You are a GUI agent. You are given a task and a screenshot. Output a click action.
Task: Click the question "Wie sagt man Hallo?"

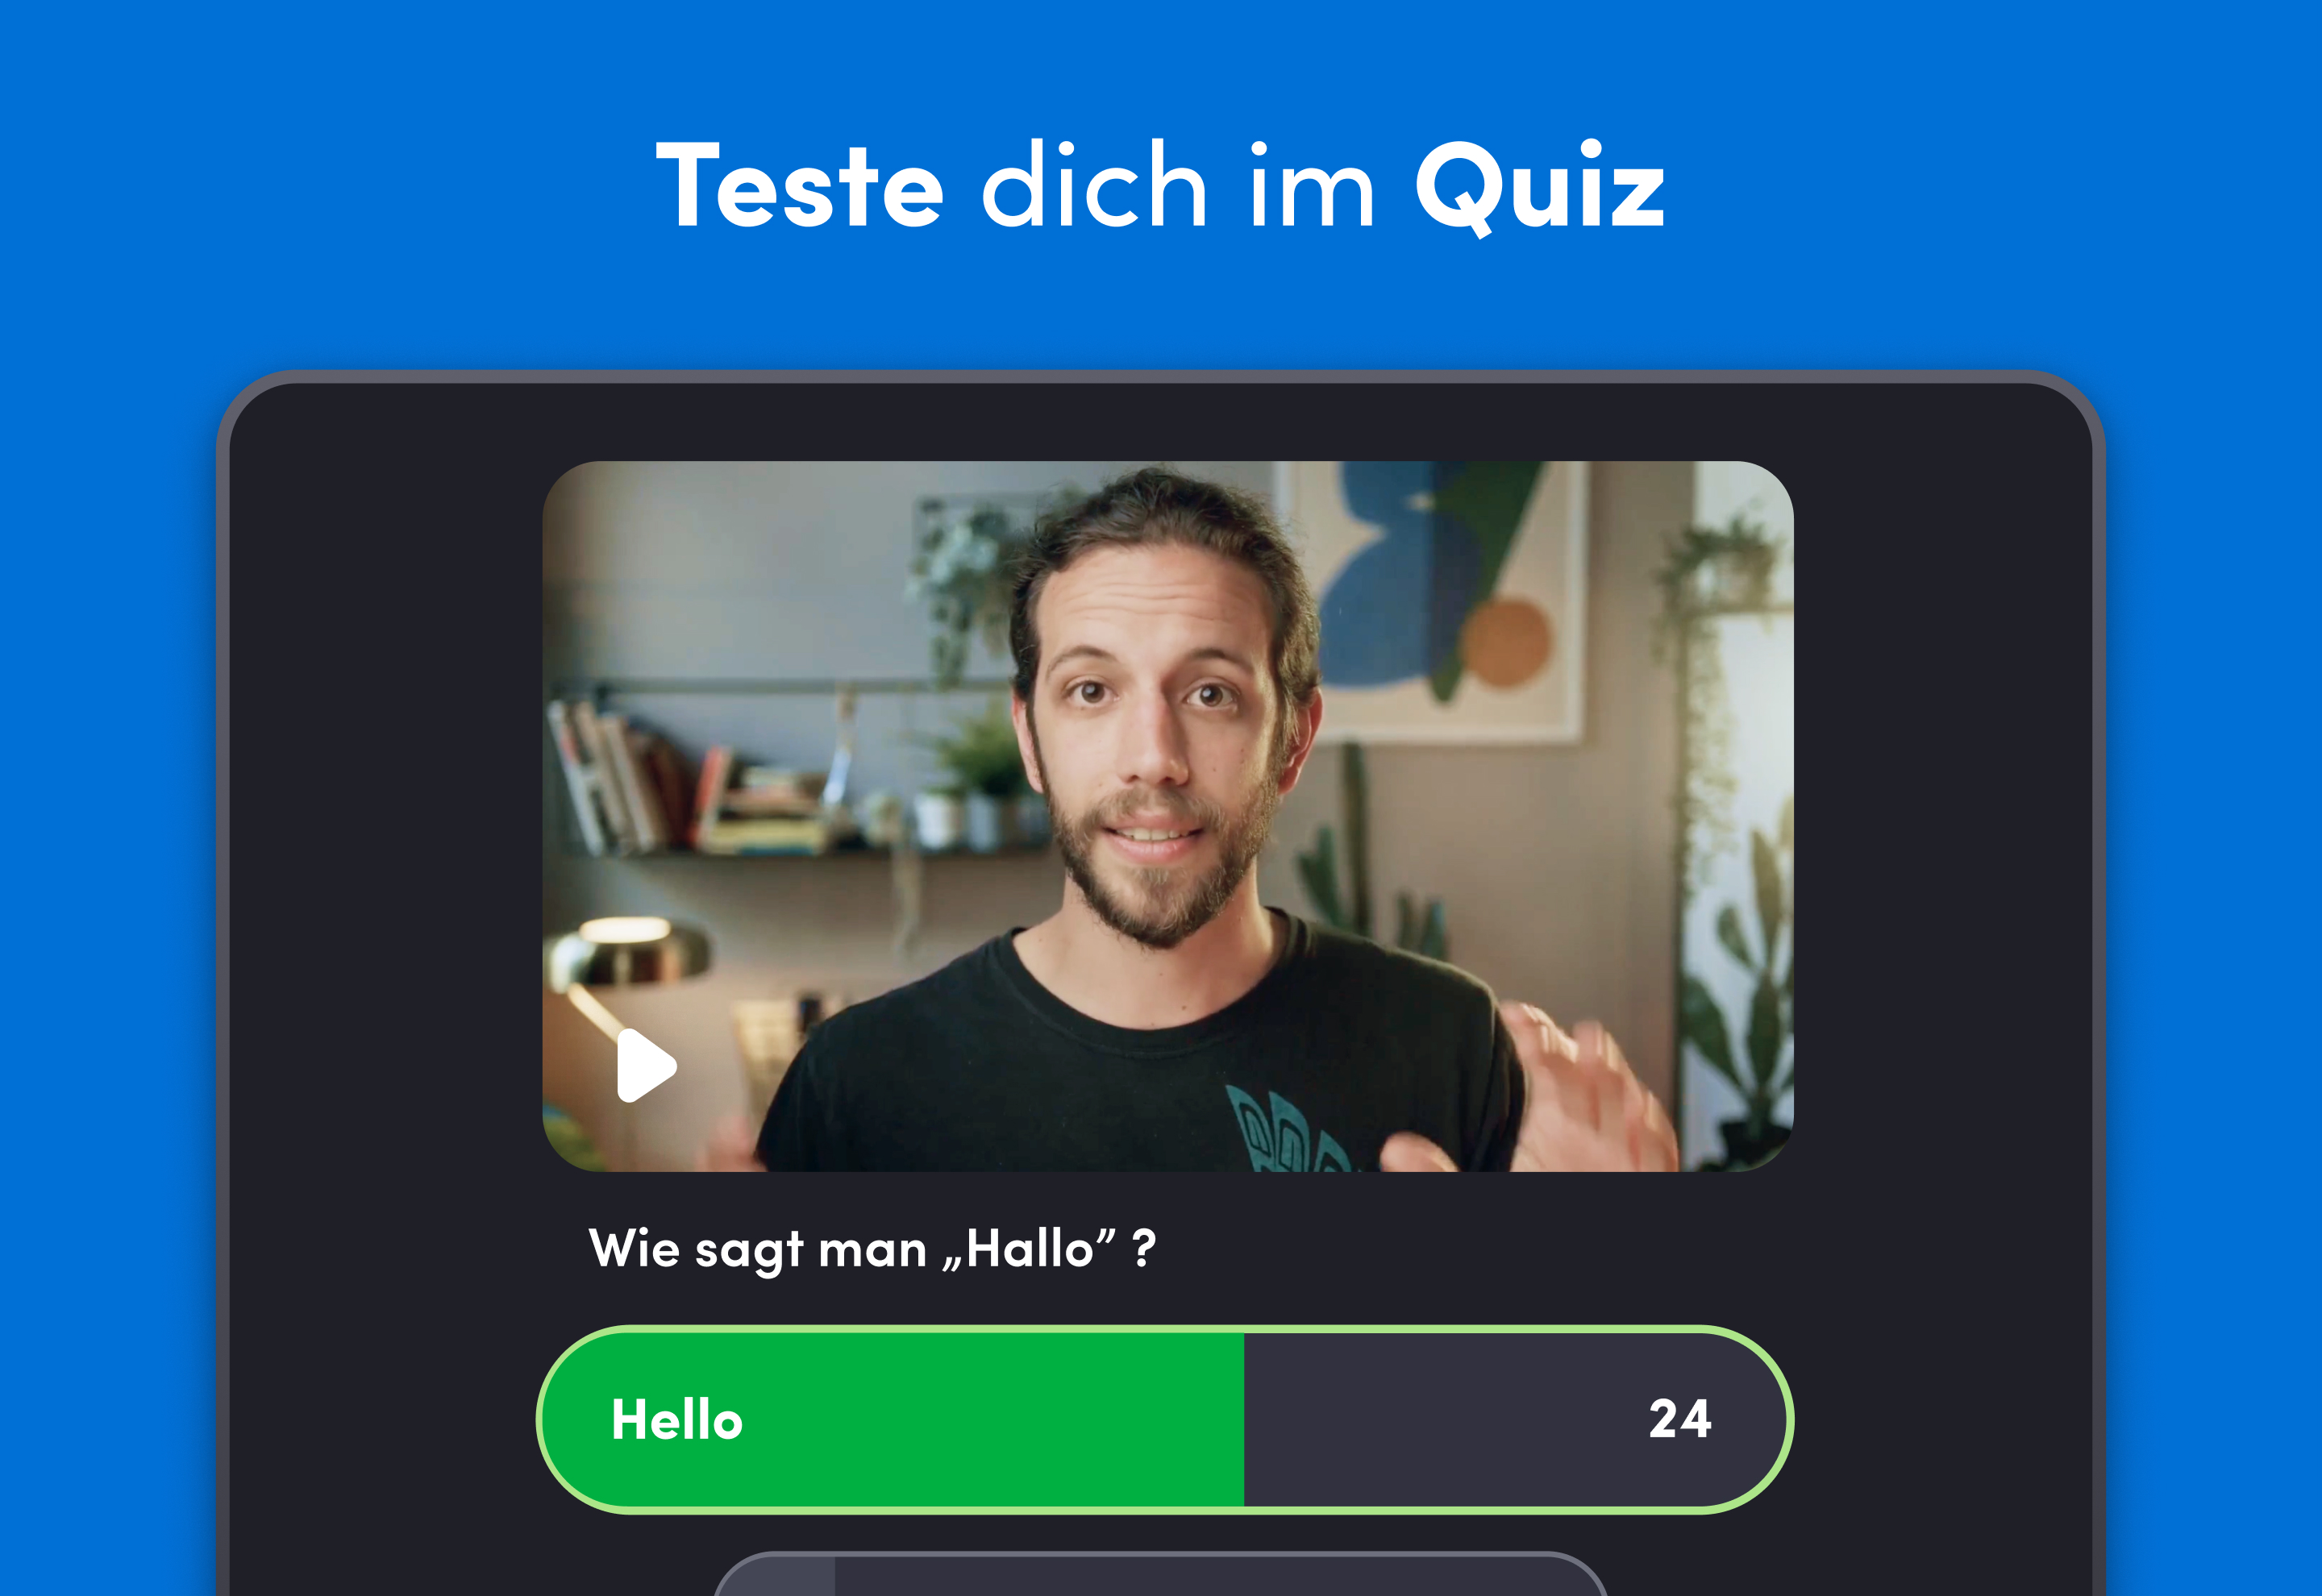point(872,1249)
